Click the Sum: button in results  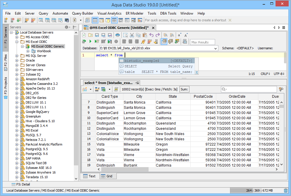184,89
